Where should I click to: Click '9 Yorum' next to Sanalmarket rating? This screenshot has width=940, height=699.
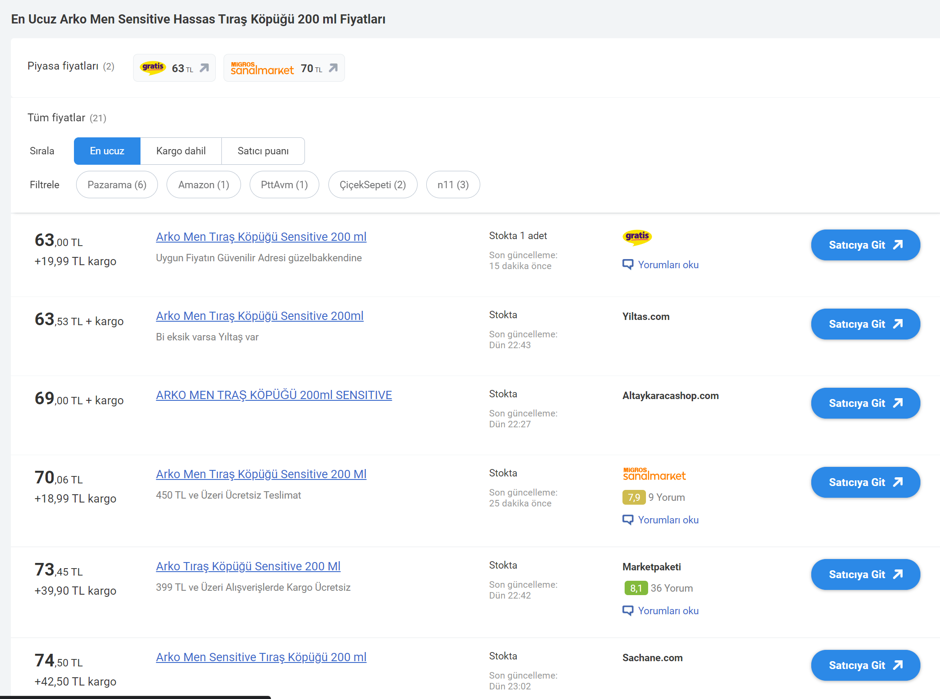tap(666, 497)
